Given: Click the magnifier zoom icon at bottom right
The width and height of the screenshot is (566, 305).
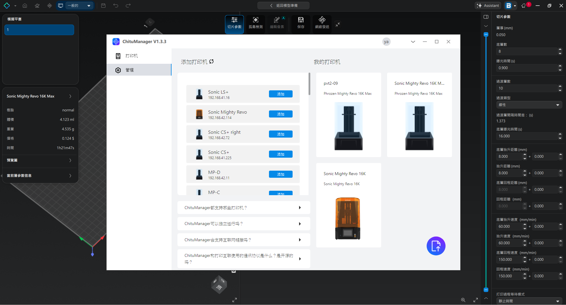Looking at the screenshot, I should (463, 300).
